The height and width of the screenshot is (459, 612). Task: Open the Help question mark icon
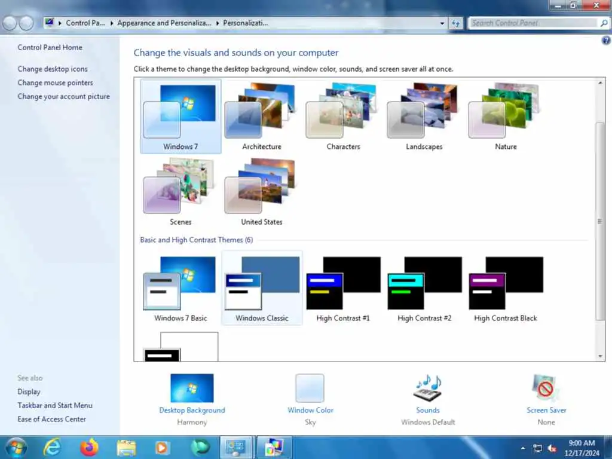click(606, 40)
